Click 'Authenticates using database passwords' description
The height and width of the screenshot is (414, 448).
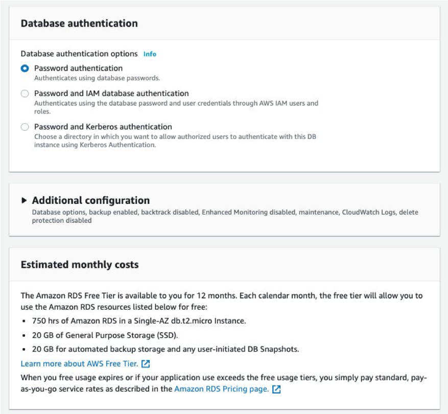coord(97,78)
